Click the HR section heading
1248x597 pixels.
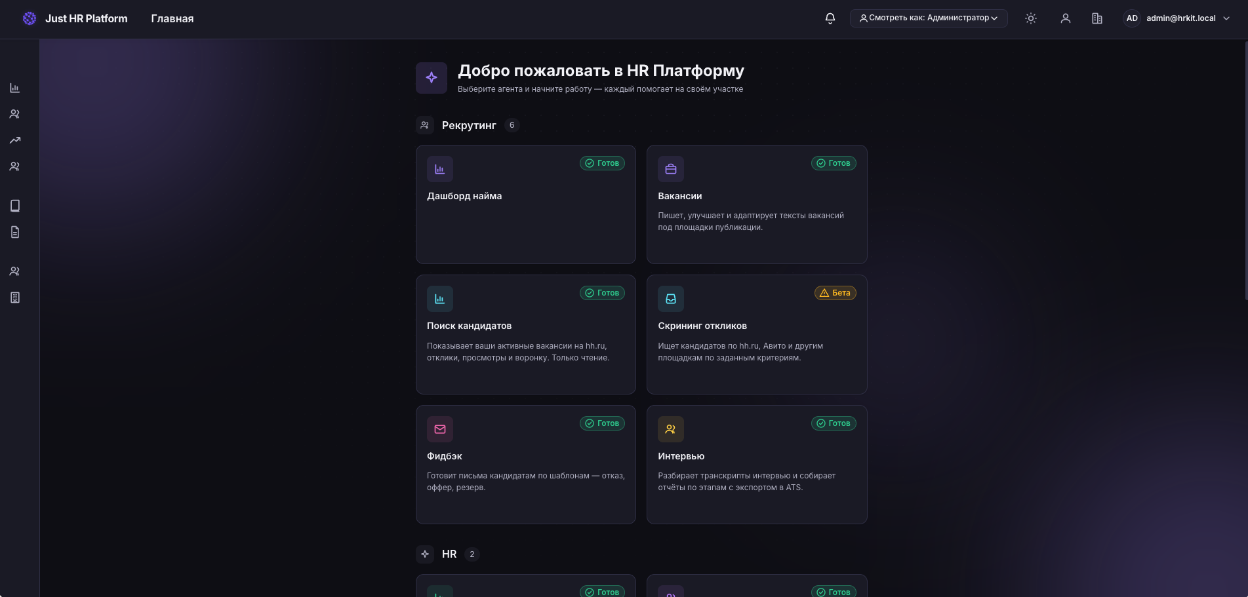pos(449,554)
